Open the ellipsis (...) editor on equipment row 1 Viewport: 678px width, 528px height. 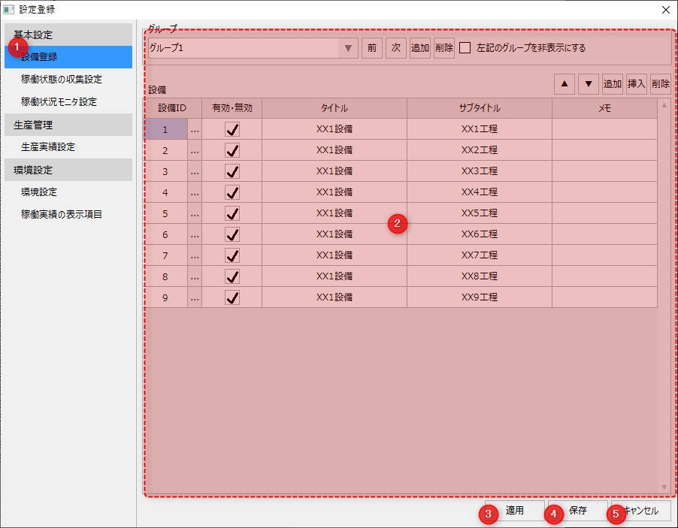[x=194, y=128]
